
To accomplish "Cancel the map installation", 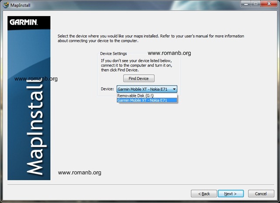I will (261, 193).
